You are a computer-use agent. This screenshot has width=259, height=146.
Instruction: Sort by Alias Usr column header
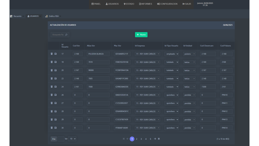[x=91, y=46]
